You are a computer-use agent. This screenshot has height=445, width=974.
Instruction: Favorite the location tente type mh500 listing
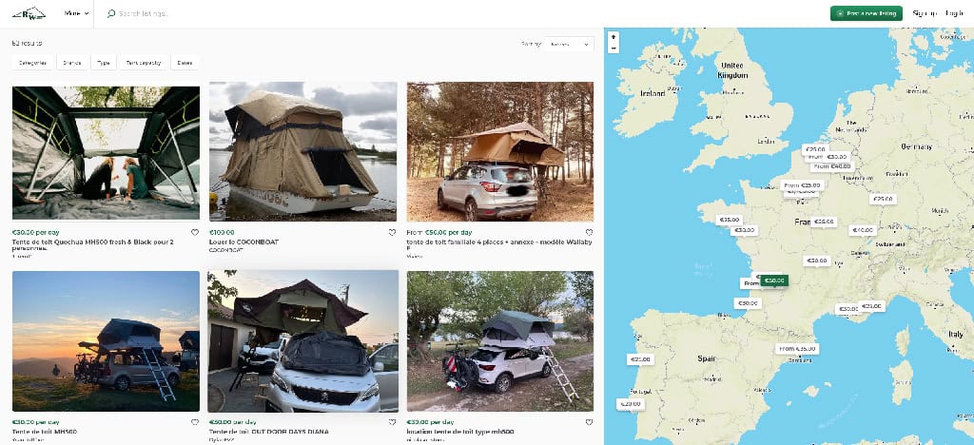(x=589, y=422)
